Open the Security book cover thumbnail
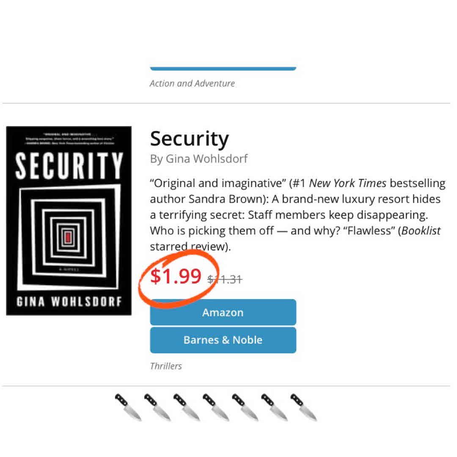Image resolution: width=457 pixels, height=457 pixels. pyautogui.click(x=69, y=220)
